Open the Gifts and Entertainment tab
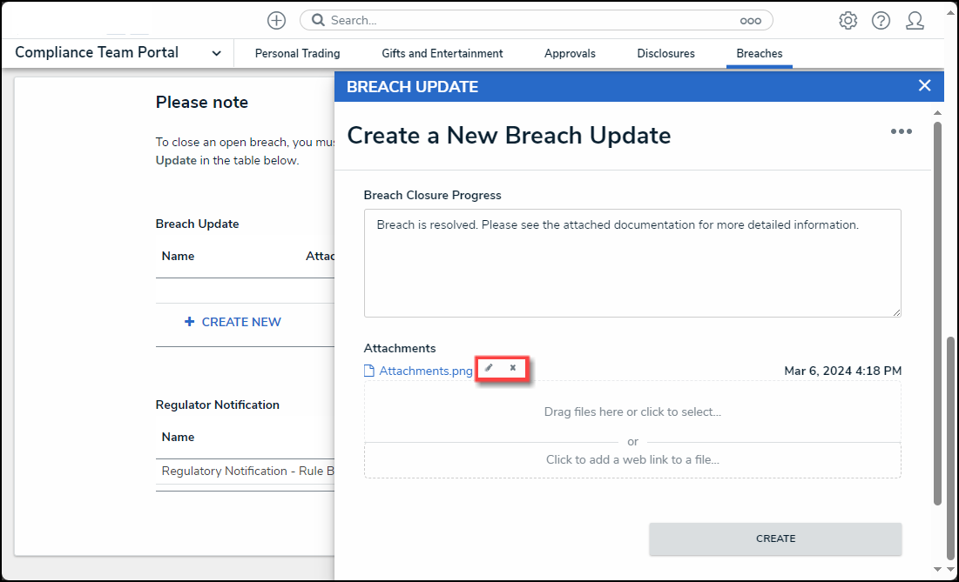 point(442,53)
